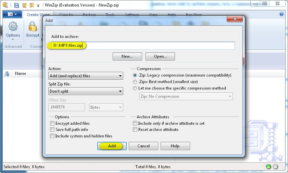Click 'Total 0 files, 0 bytes' status text
Screen dimensions: 288x173
coord(153,167)
